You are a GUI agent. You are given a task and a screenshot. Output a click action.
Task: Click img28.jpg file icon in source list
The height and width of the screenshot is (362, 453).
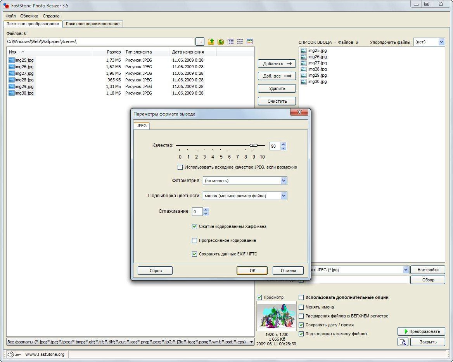12,80
